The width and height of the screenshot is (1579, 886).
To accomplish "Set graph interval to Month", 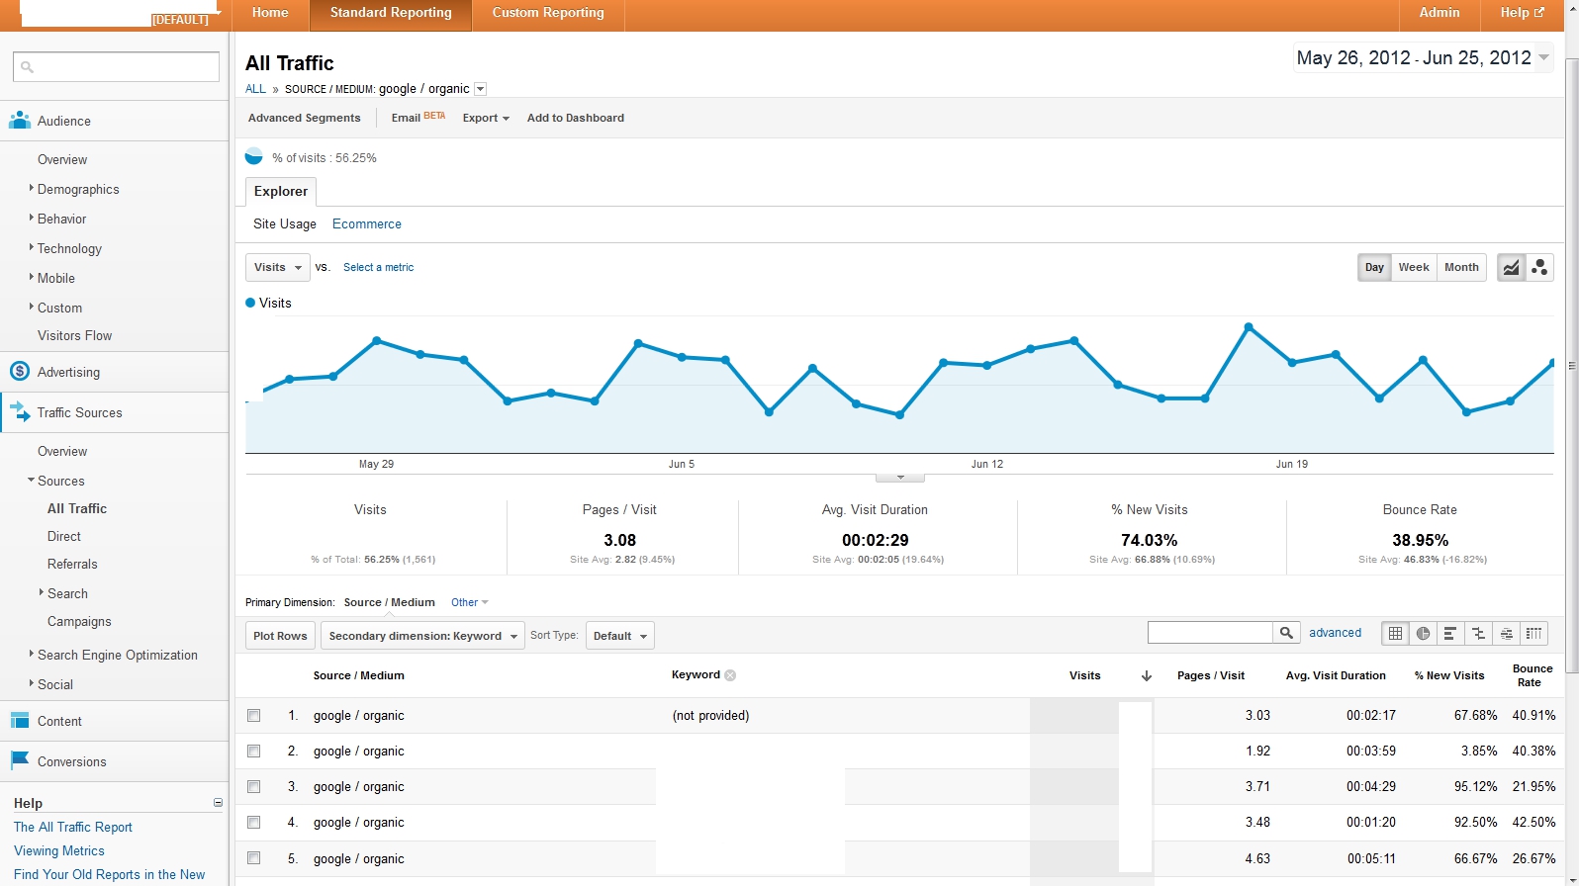I will [x=1461, y=267].
